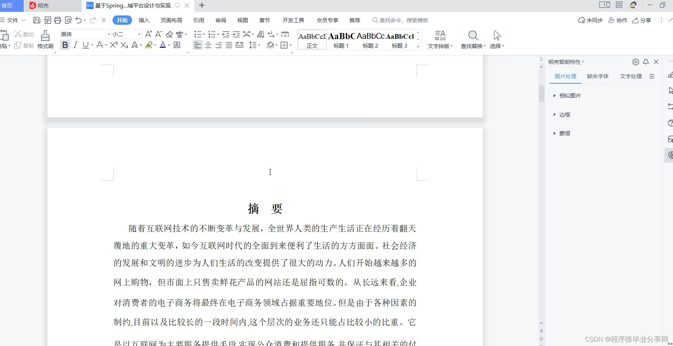The height and width of the screenshot is (346, 673).
Task: Increase paragraph indent
Action: click(236, 34)
